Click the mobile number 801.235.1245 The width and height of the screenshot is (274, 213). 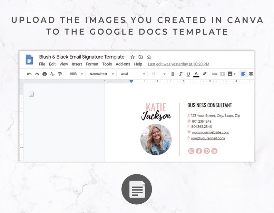point(202,121)
